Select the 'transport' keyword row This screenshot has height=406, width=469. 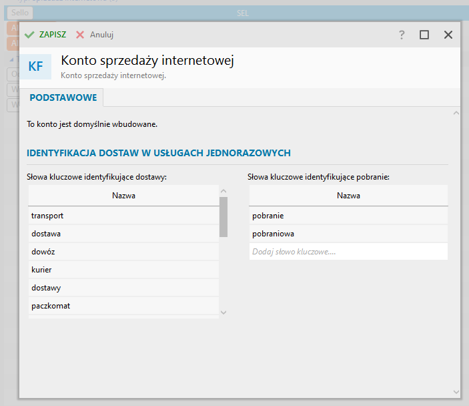(123, 216)
